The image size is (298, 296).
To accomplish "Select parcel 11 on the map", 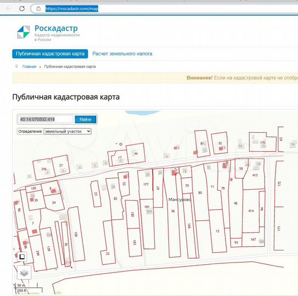I will pyautogui.click(x=212, y=186).
